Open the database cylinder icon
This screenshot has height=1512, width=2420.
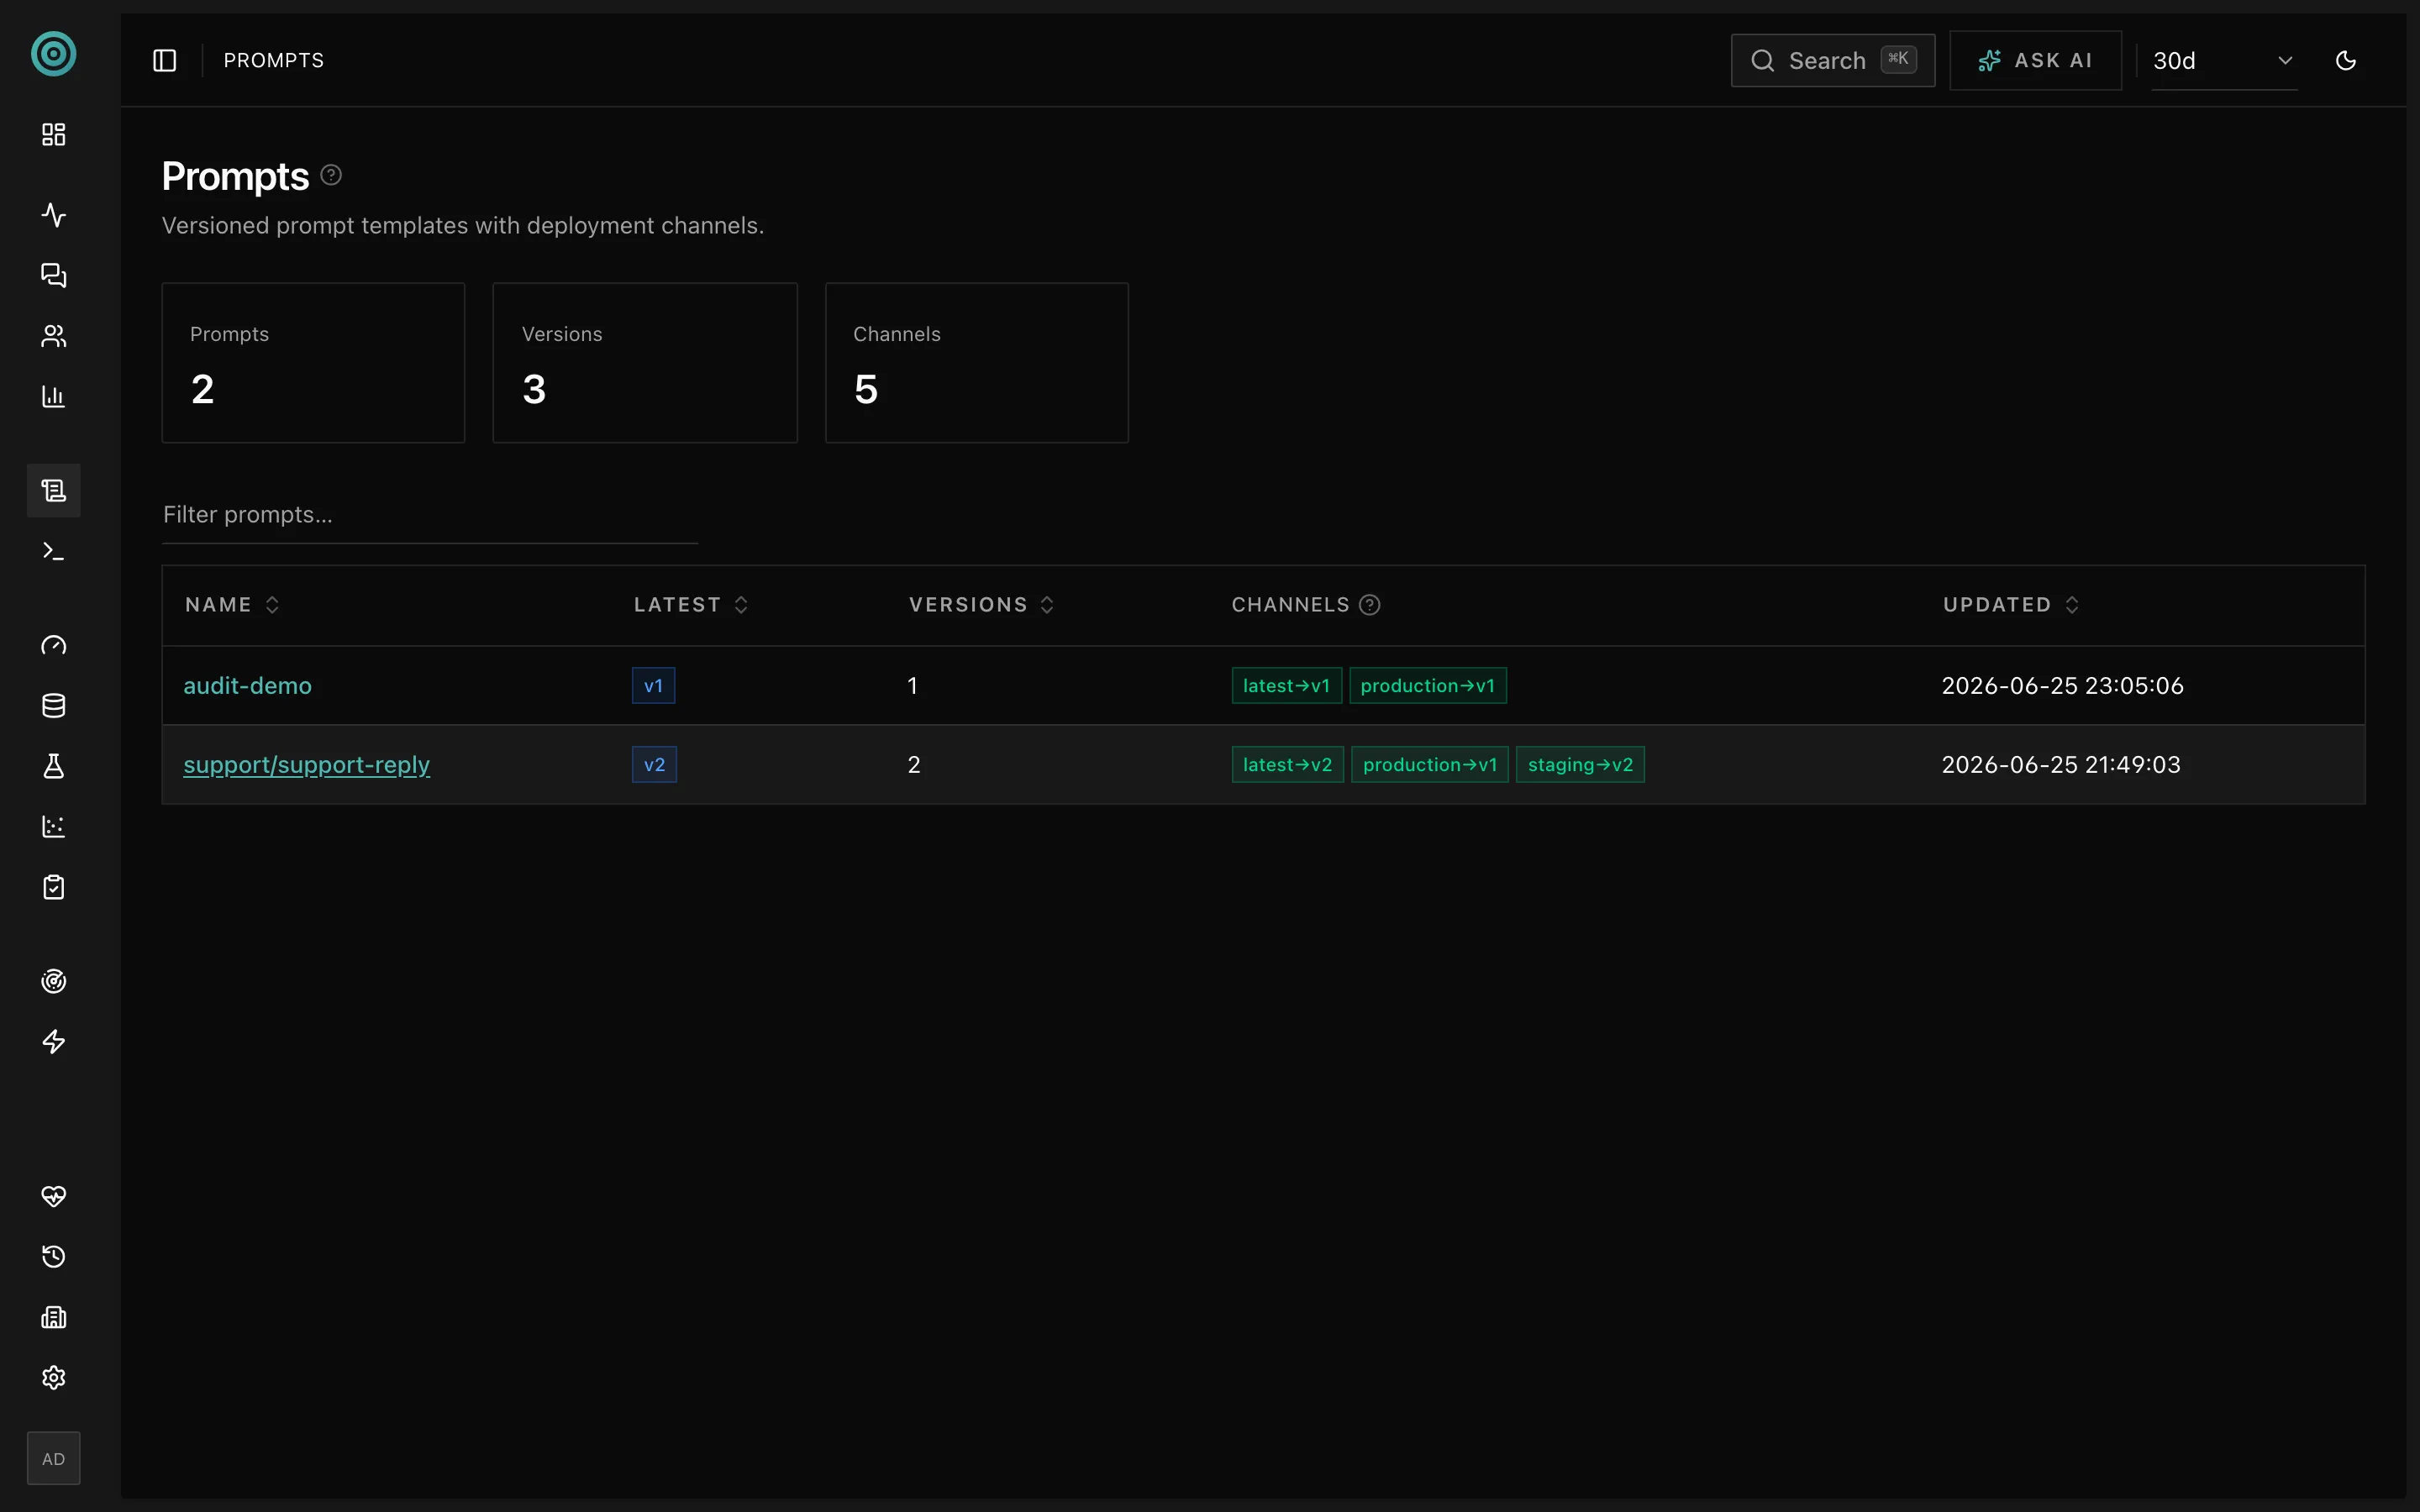pos(53,706)
